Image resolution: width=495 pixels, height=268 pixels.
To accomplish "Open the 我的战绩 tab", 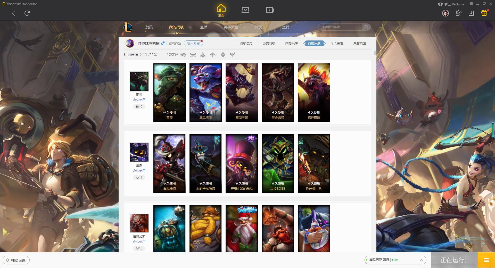I will (x=176, y=27).
